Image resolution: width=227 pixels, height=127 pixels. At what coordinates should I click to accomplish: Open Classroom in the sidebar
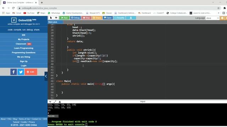coord(24,44)
